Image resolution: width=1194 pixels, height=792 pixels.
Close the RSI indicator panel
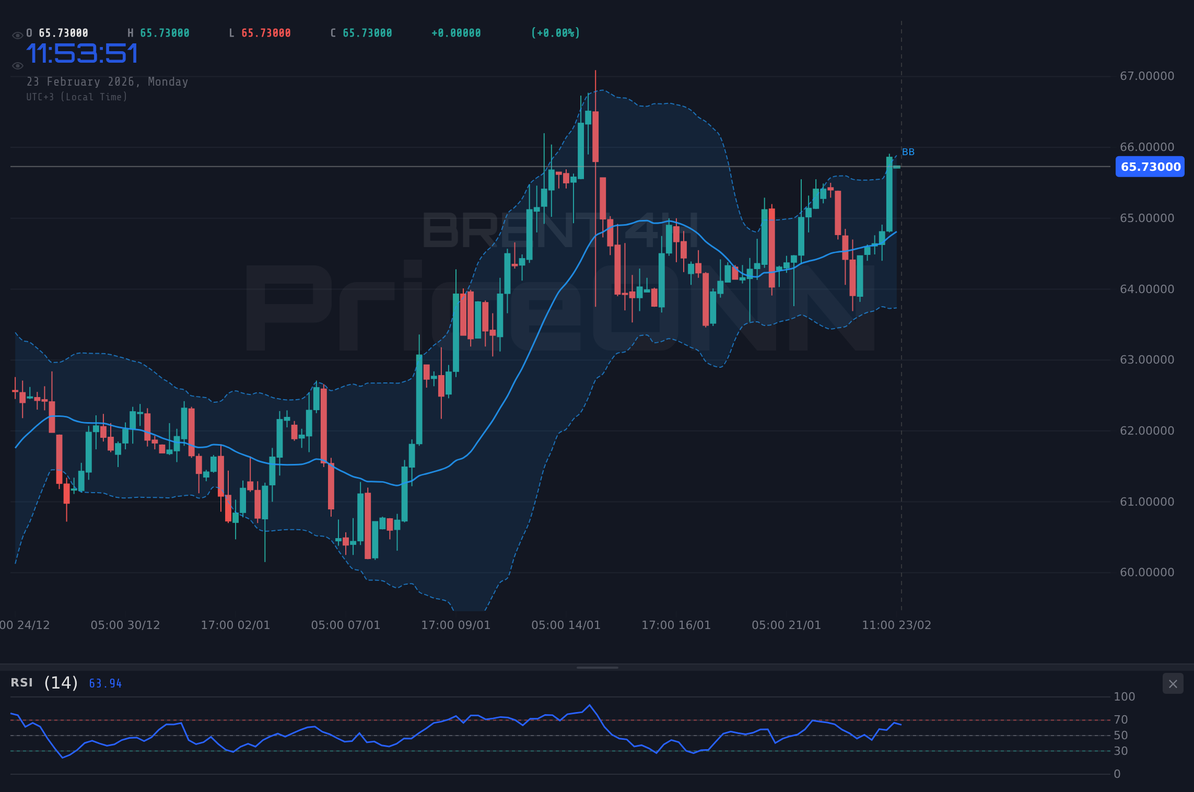click(x=1173, y=683)
